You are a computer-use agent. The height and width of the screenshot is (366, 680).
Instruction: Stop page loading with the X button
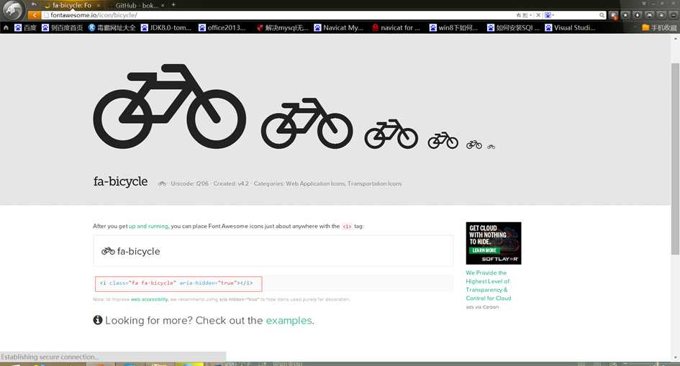coord(538,15)
